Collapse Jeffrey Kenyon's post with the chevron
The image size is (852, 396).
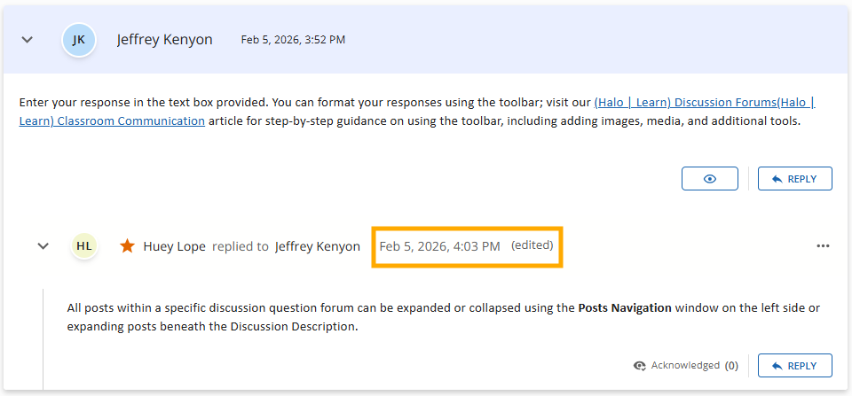28,40
